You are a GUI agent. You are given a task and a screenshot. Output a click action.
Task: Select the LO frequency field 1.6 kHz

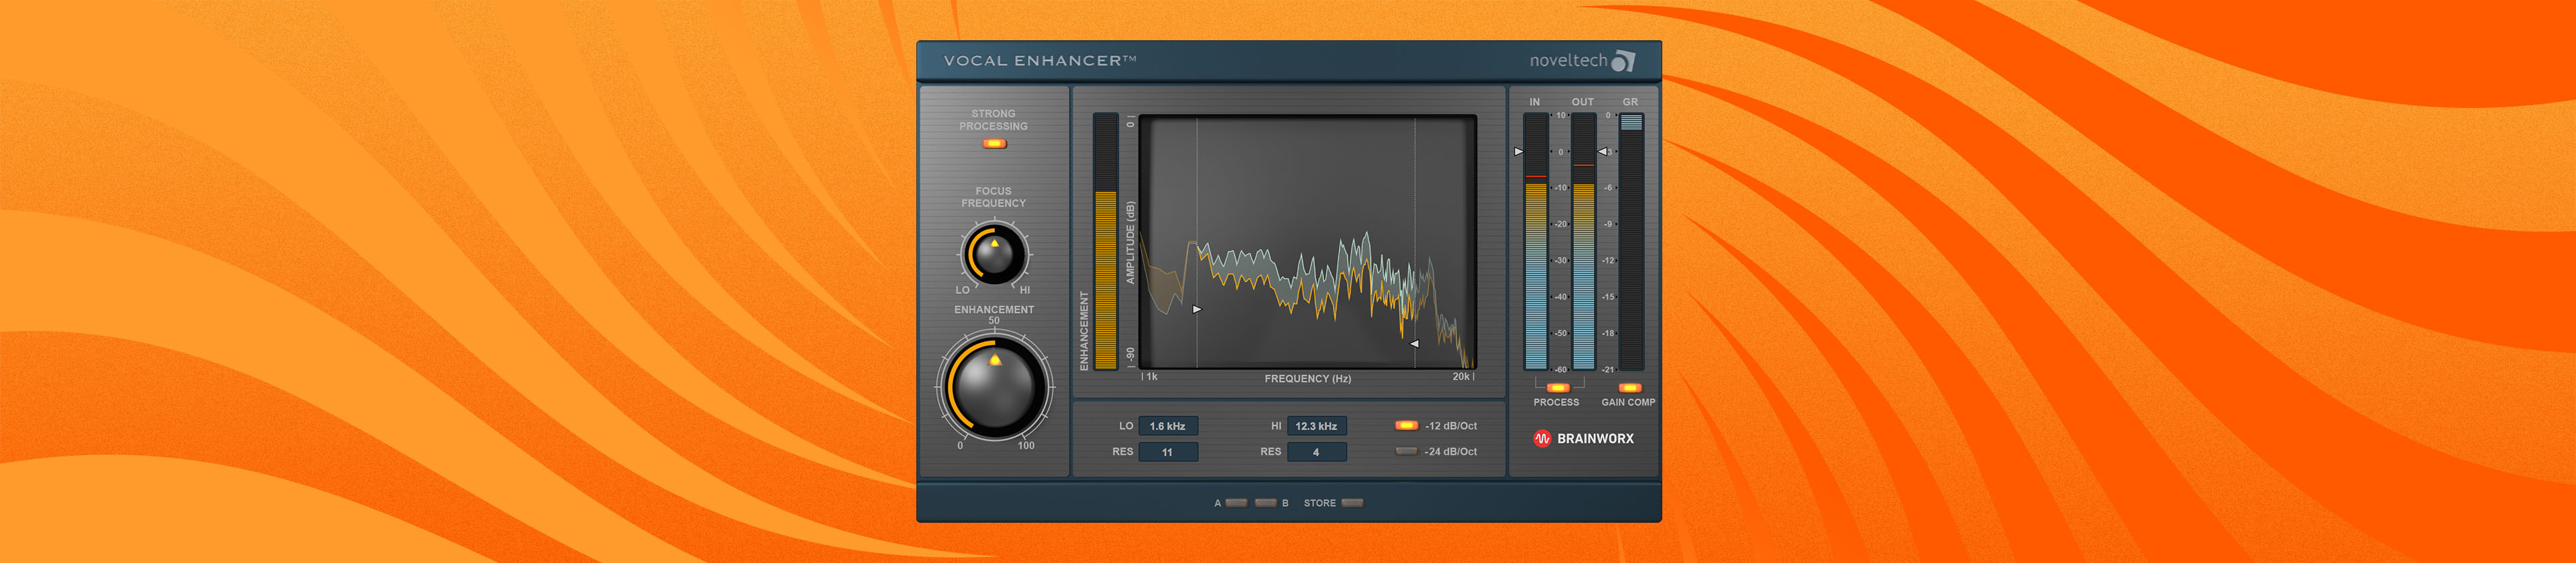pos(1167,426)
